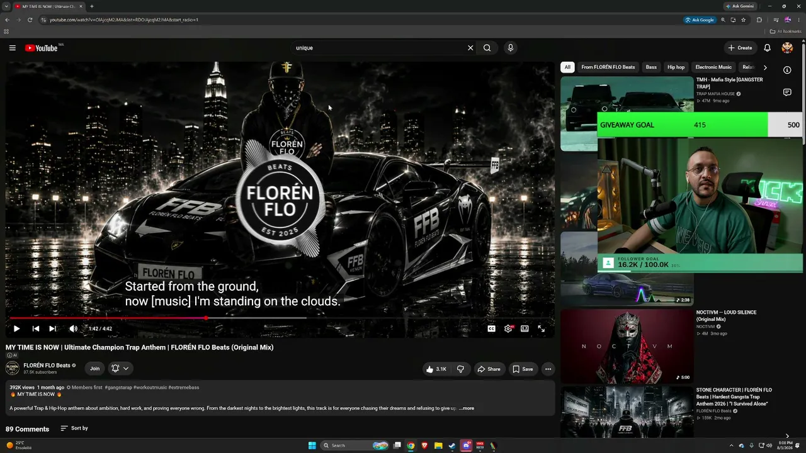
Task: Open the All Bookmarks folder
Action: coord(786,31)
